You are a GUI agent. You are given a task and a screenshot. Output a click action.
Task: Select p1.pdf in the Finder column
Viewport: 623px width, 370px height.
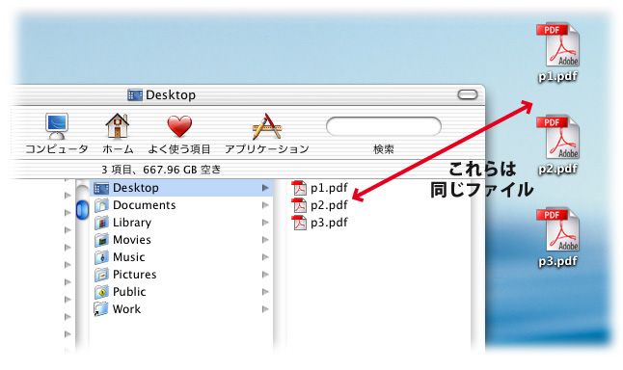point(319,188)
